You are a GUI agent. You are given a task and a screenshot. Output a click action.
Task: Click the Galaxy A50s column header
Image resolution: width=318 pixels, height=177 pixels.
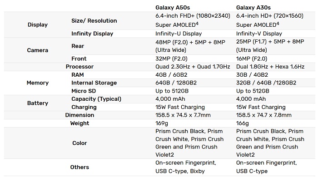[173, 8]
